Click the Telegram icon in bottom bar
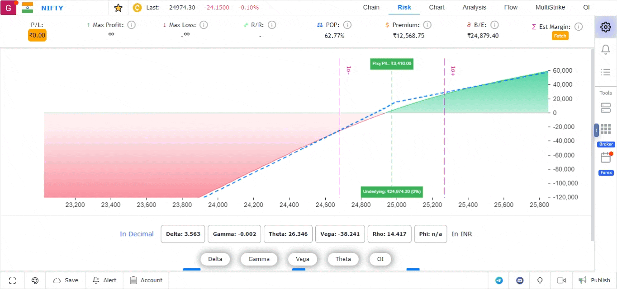Viewport: 617px width, 289px height. 499,280
